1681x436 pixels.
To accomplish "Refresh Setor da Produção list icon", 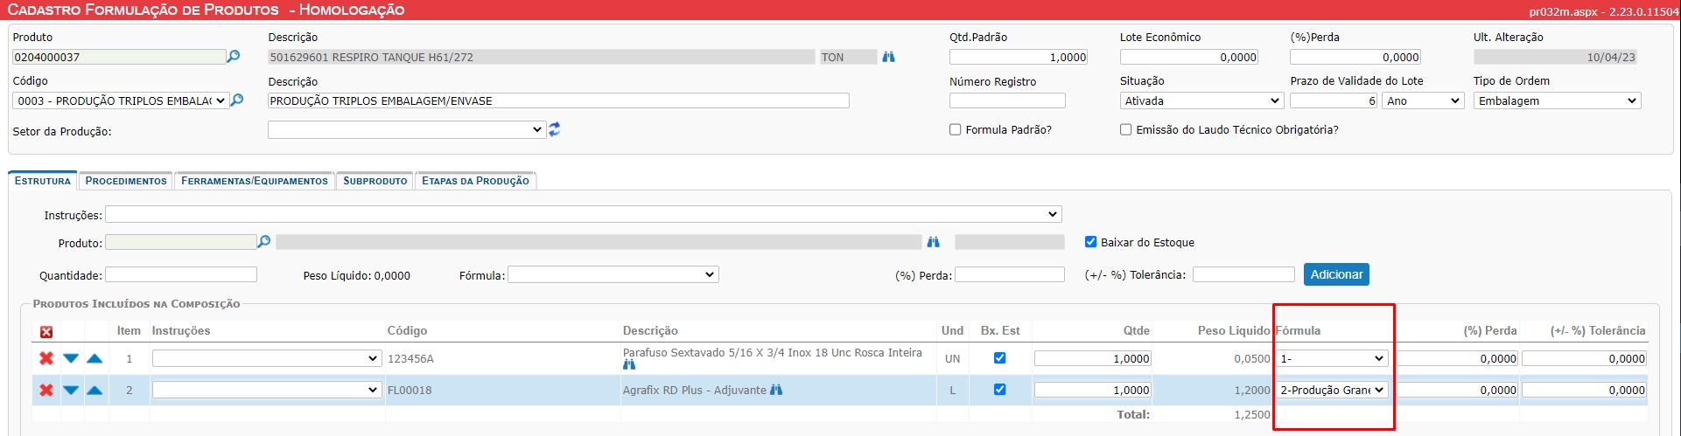I will [555, 129].
